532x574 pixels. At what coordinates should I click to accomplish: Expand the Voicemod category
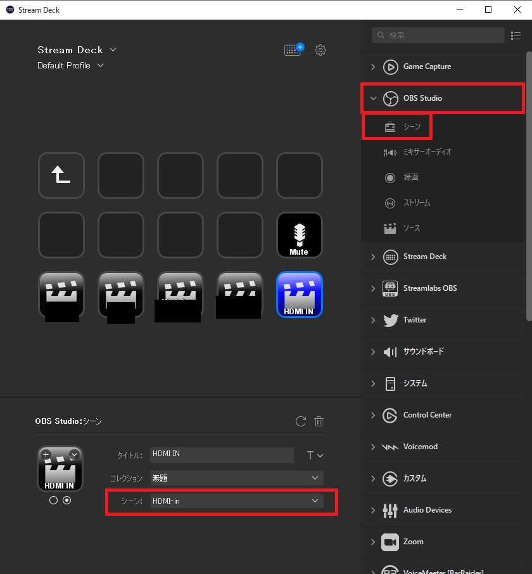(373, 447)
